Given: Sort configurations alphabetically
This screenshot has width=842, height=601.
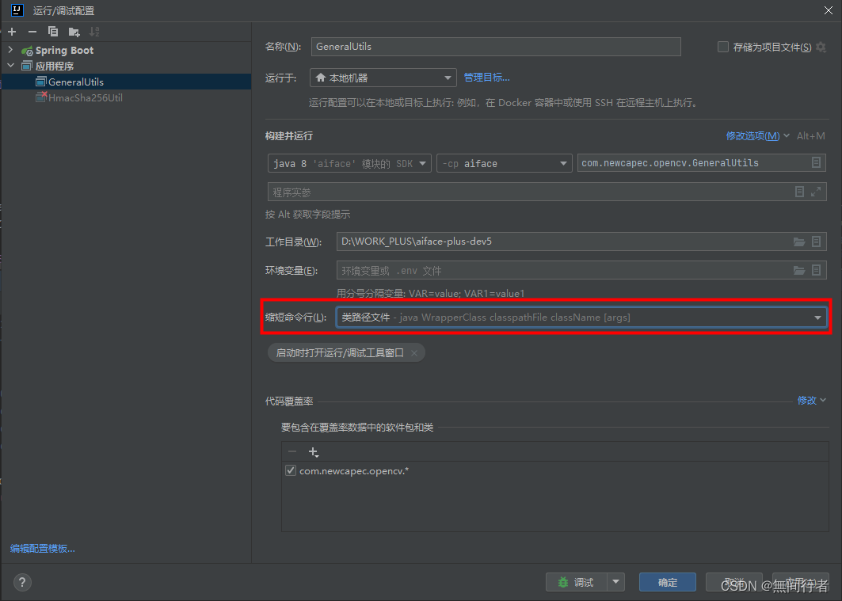Looking at the screenshot, I should (94, 32).
